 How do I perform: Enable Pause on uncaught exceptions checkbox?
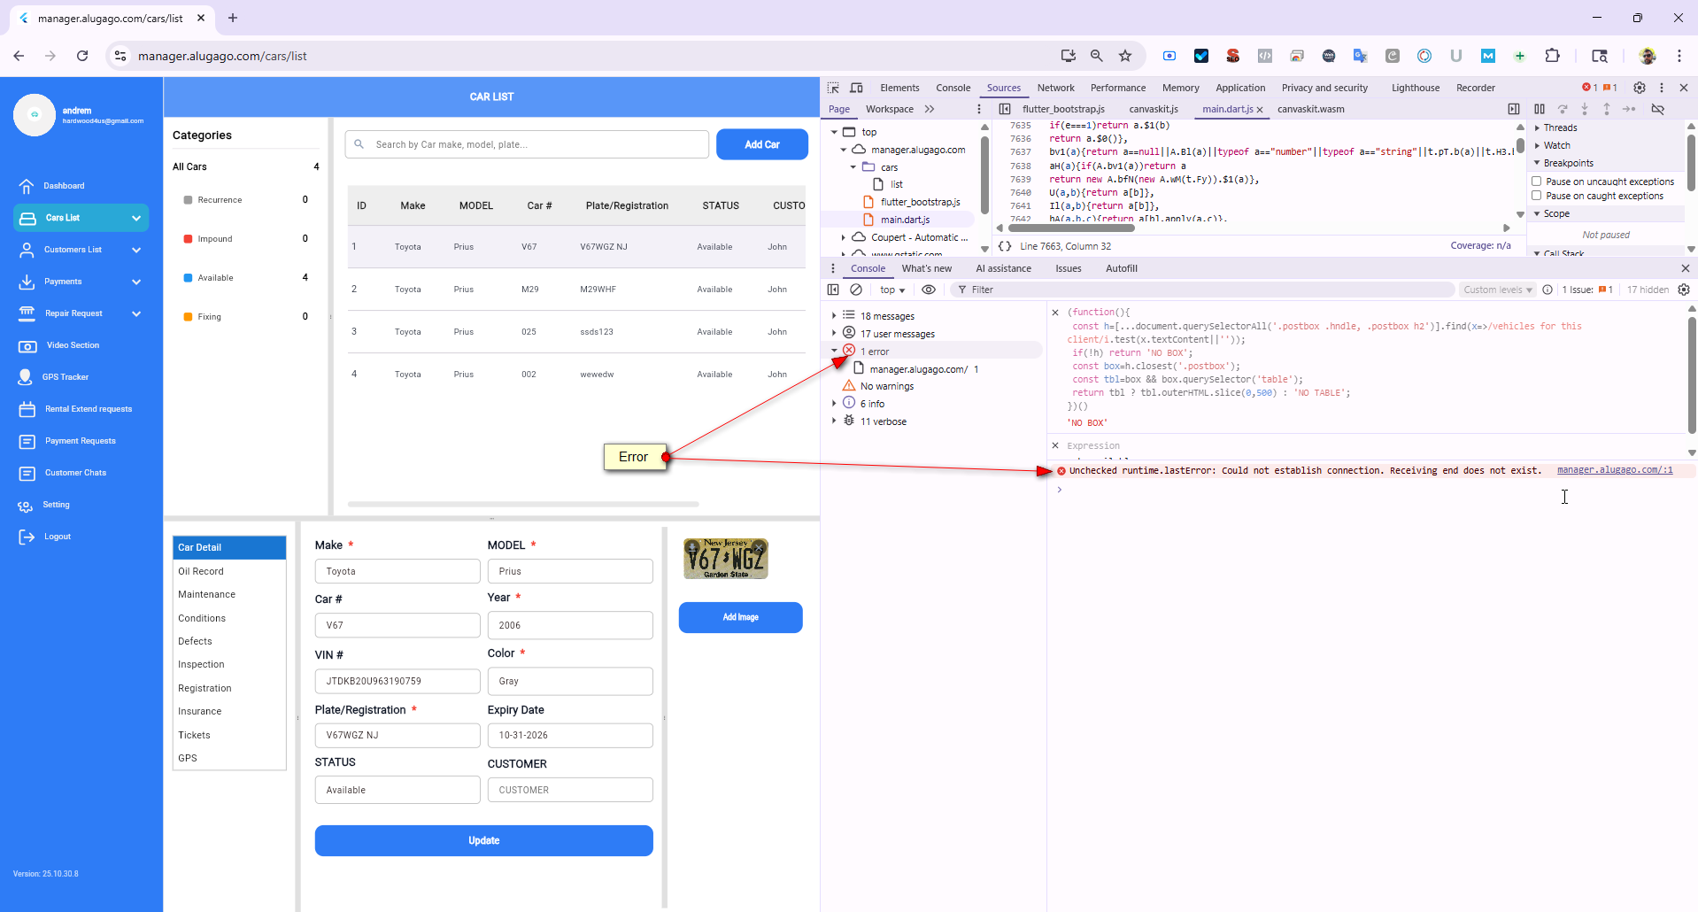1537,182
